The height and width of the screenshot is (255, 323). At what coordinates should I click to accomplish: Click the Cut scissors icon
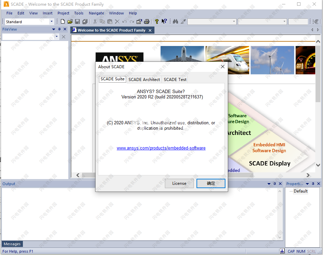click(x=95, y=22)
